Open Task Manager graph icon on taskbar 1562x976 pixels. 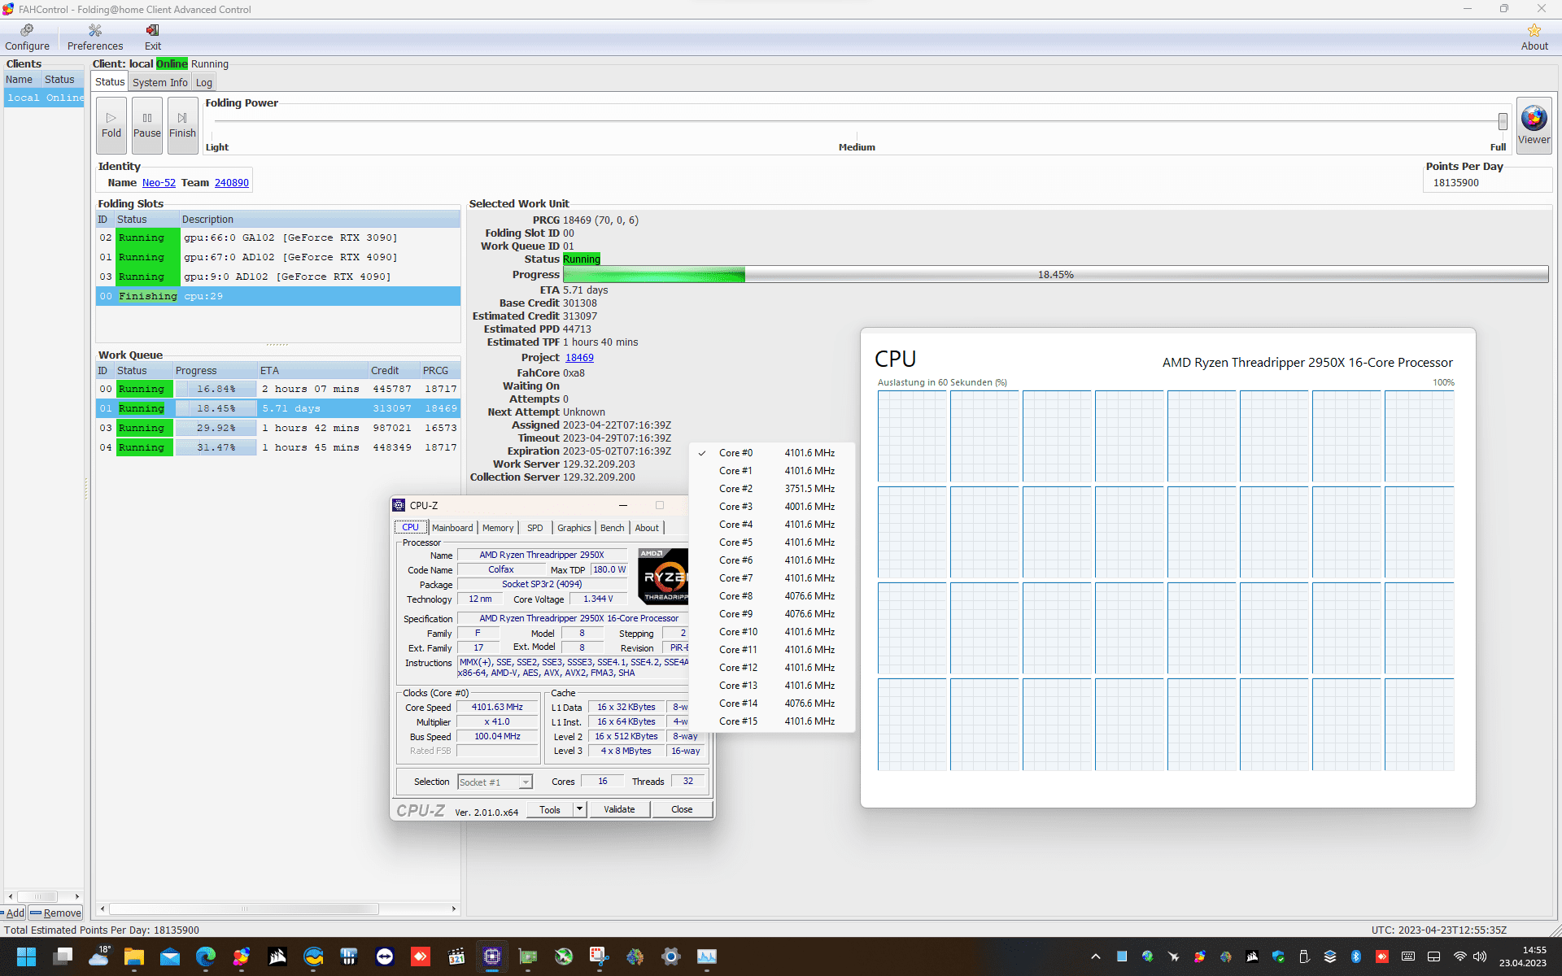point(707,956)
